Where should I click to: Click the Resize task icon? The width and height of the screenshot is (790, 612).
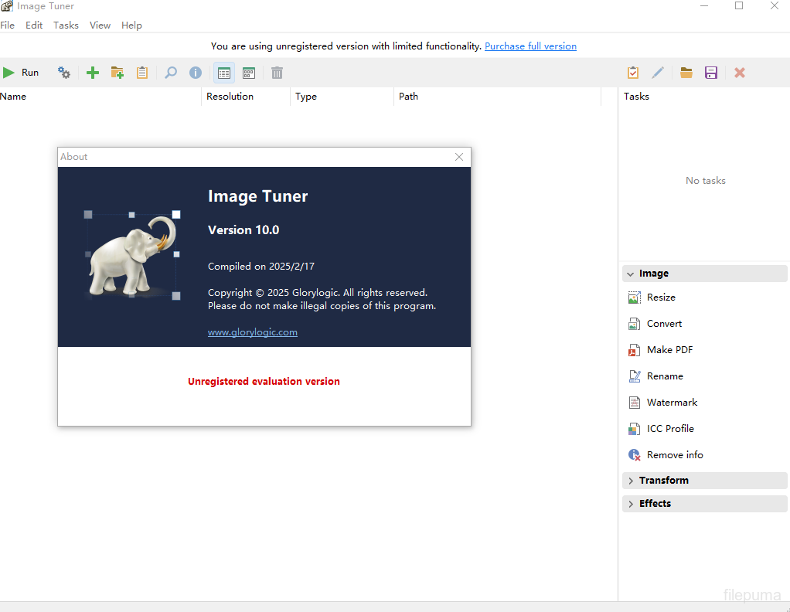click(x=635, y=297)
